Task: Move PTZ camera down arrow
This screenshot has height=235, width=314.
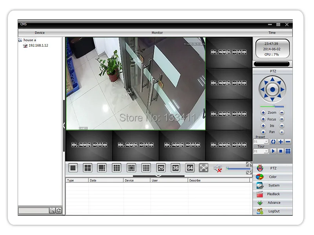Action: pos(272,99)
